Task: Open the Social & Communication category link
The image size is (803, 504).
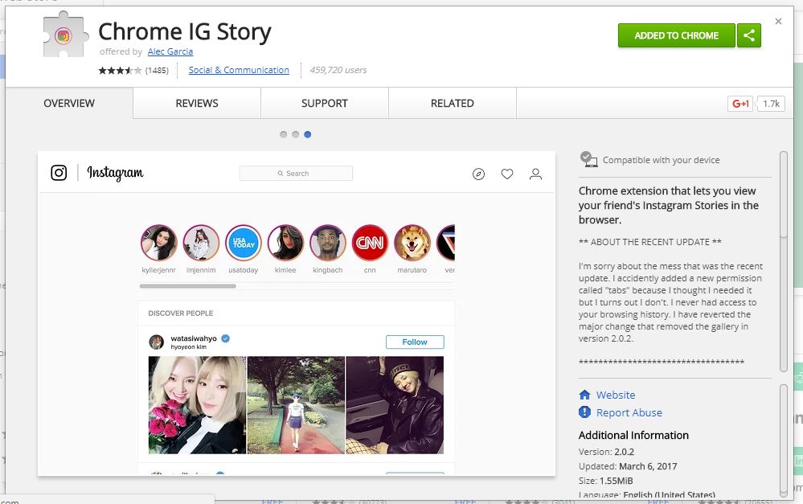Action: (239, 70)
